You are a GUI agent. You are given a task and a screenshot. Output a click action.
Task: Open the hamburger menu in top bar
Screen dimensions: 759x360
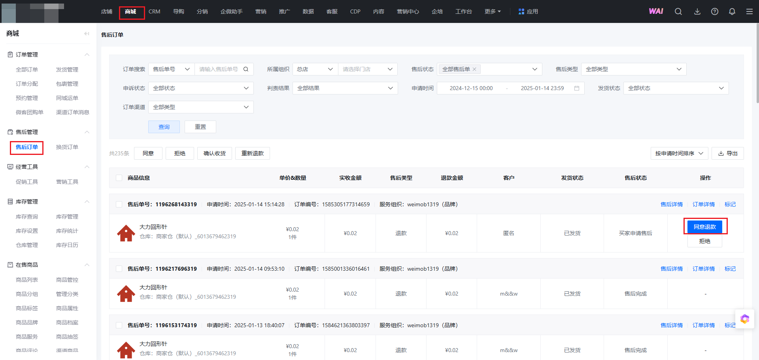750,11
